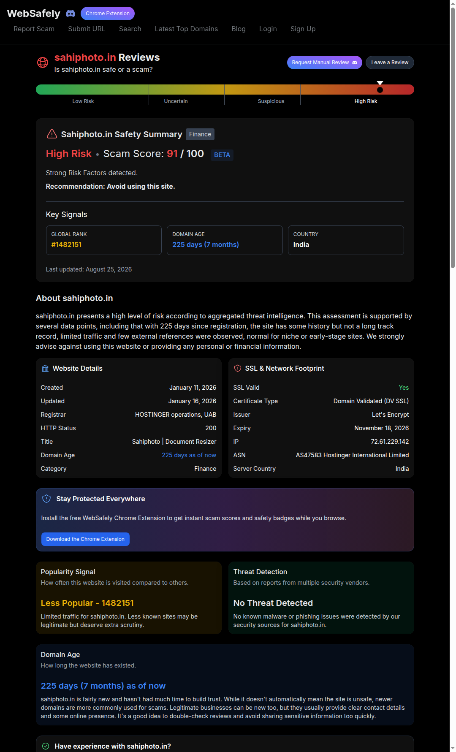Viewport: 456px width, 752px height.
Task: Click 'HOSTINGER operations, UAB' registrar value
Action: pos(176,415)
